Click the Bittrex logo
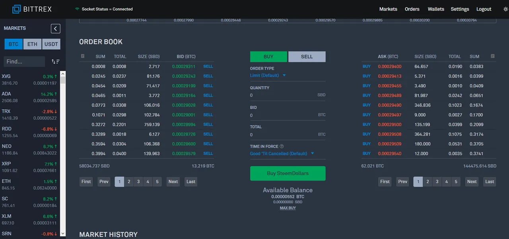The image size is (509, 239). pyautogui.click(x=32, y=9)
